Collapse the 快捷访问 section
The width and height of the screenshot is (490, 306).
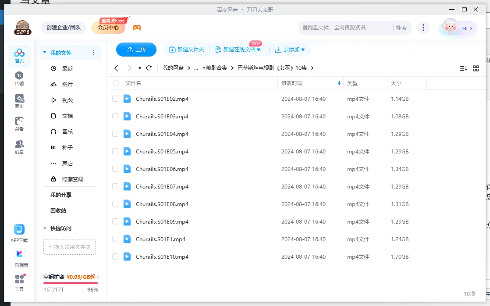point(45,228)
